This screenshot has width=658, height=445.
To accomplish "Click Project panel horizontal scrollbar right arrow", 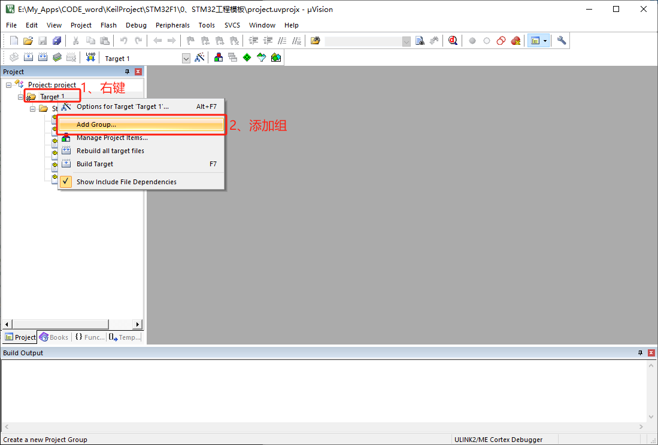I will point(137,324).
